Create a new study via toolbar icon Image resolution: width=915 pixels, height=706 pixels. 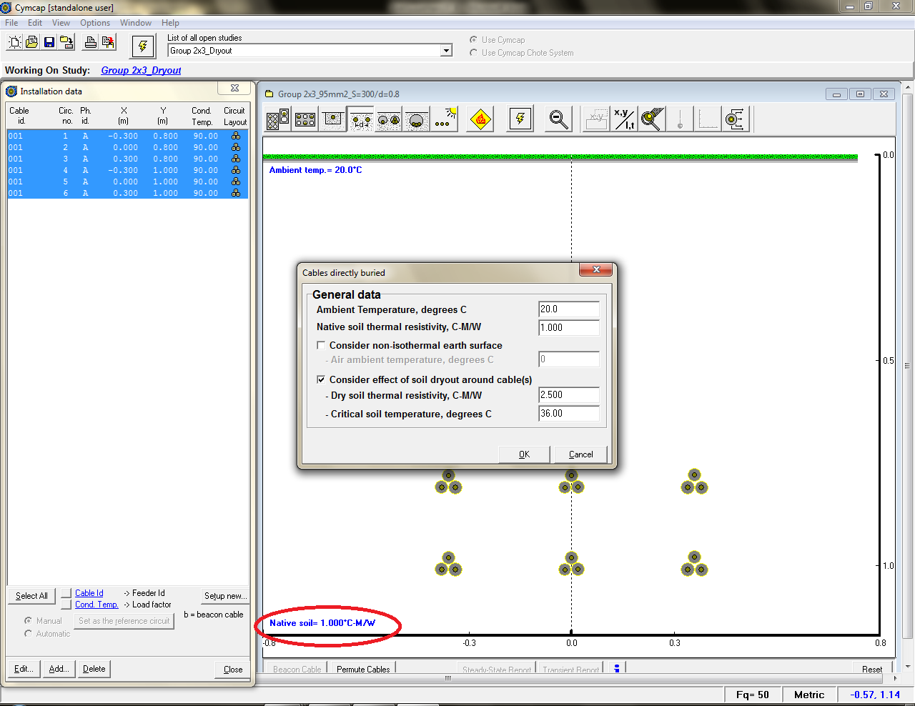(14, 43)
